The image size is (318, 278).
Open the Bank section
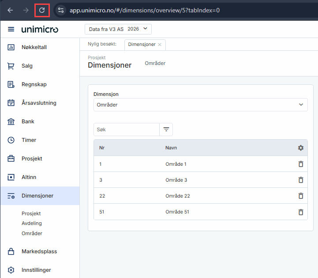tap(28, 122)
